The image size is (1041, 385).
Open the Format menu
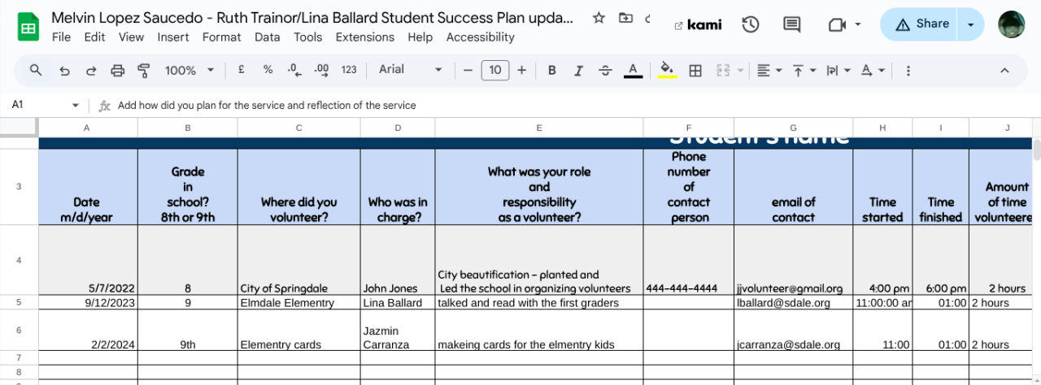pyautogui.click(x=221, y=37)
